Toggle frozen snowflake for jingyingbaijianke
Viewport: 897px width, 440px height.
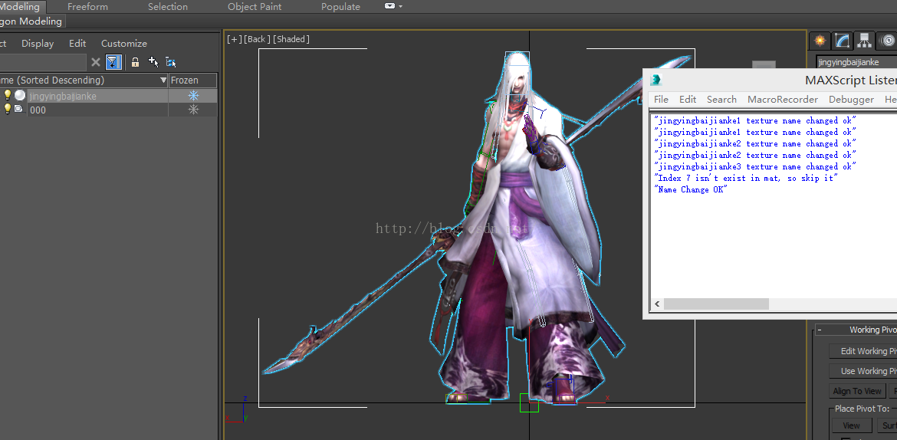(x=193, y=96)
